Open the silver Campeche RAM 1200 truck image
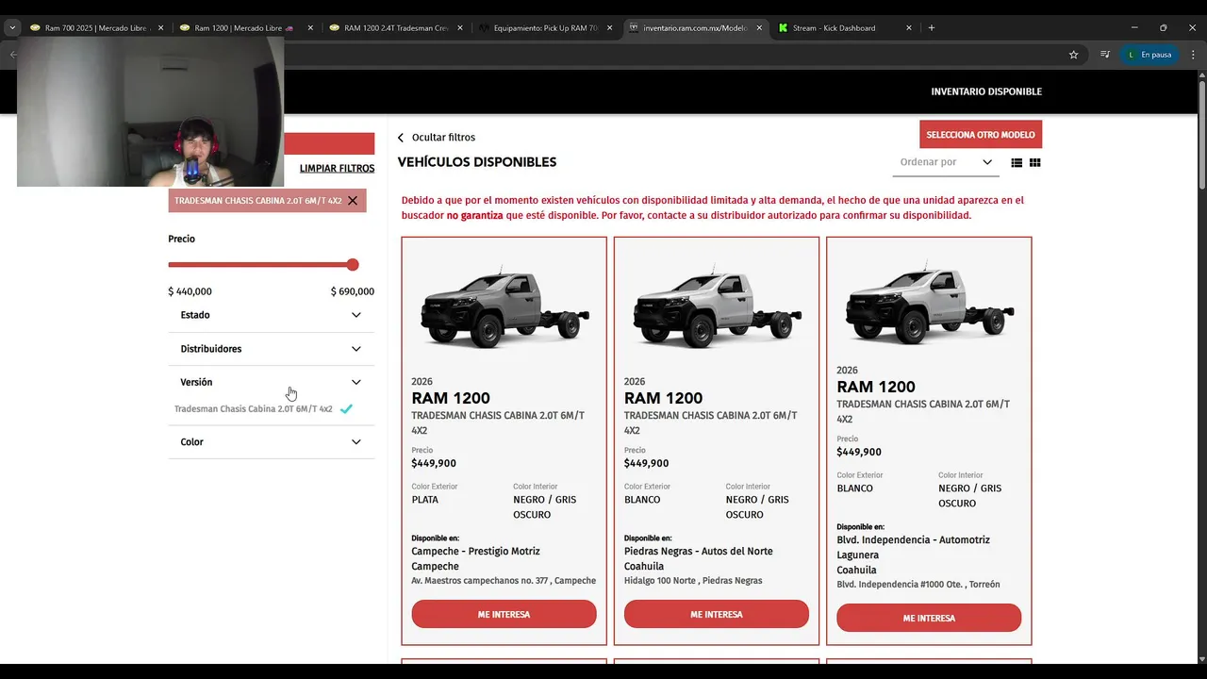 tap(504, 308)
